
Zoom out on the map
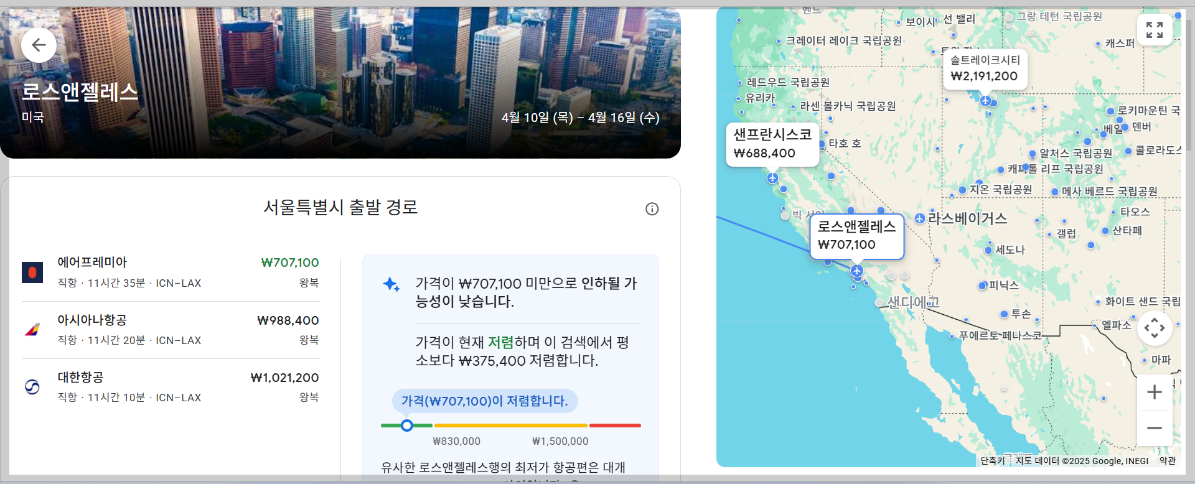[x=1155, y=428]
